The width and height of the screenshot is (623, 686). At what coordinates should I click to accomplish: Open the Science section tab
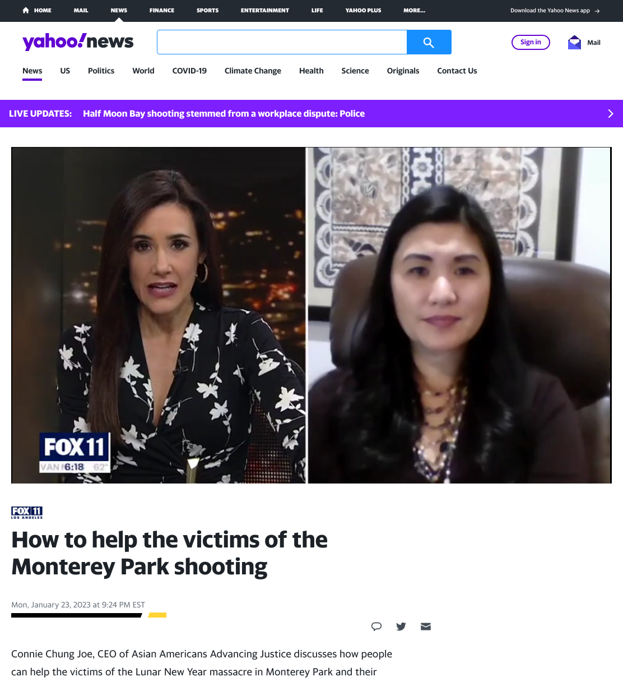point(355,71)
